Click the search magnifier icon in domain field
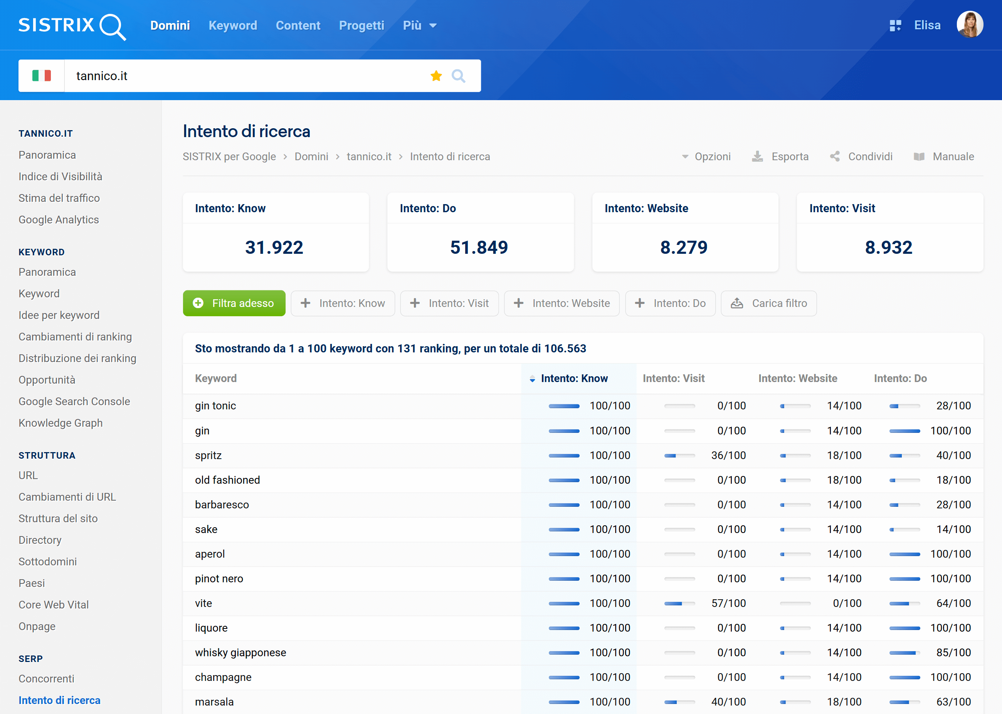 point(458,75)
